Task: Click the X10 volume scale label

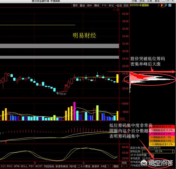Action: pos(122,119)
